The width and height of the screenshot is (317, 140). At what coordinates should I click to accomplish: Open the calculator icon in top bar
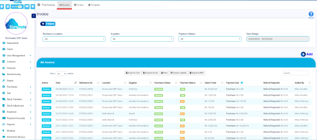pos(8,6)
